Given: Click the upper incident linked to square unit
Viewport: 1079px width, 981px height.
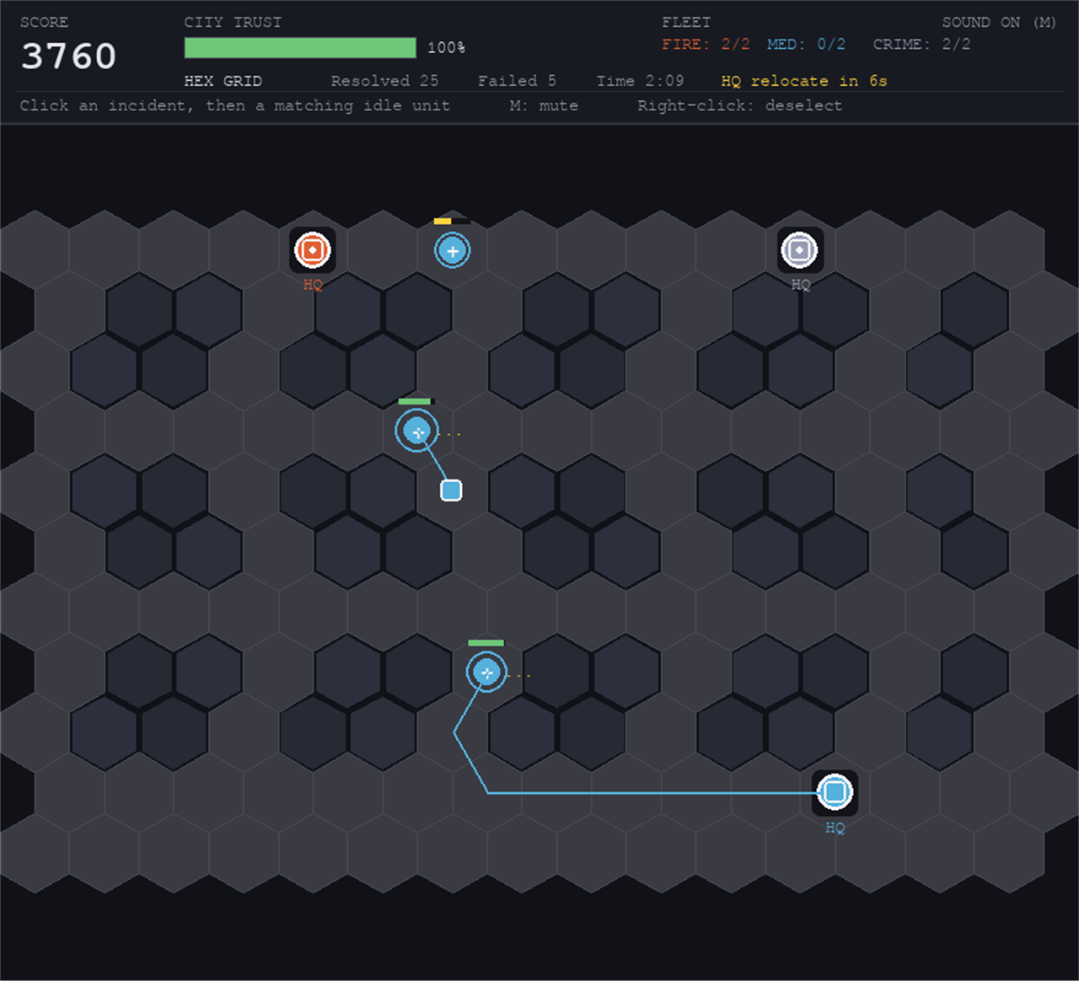Looking at the screenshot, I should point(416,432).
